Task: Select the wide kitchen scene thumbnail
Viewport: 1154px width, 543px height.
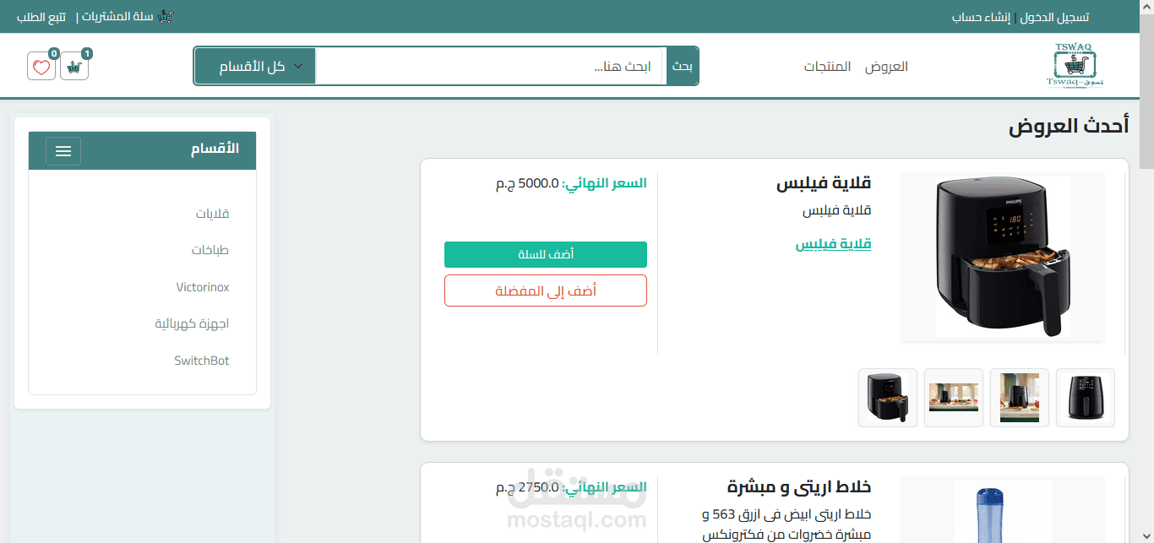Action: coord(954,398)
